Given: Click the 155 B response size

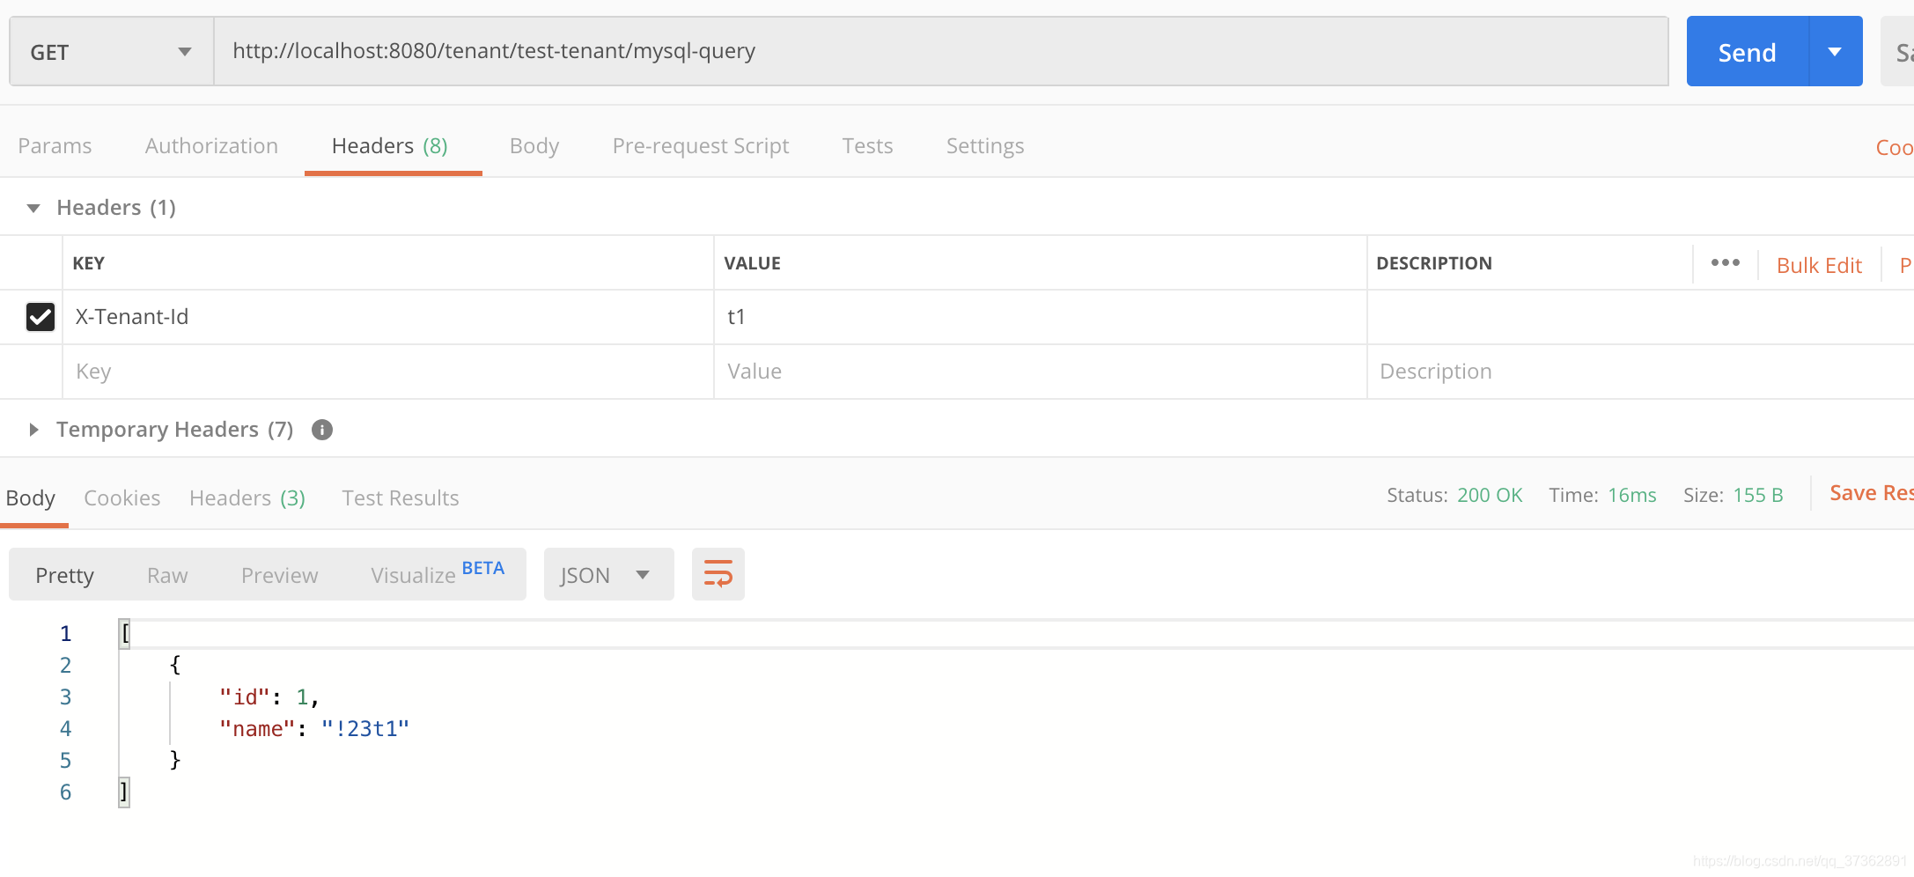Looking at the screenshot, I should 1758,495.
